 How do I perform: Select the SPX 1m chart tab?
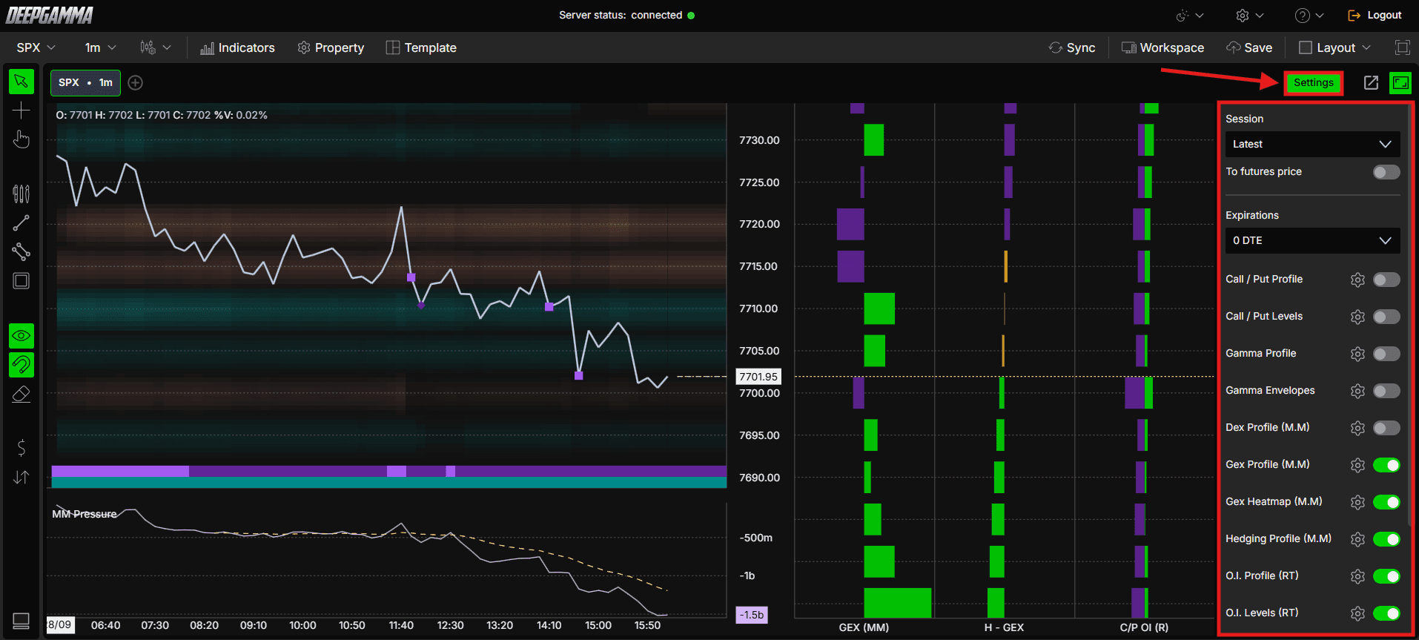pos(85,82)
